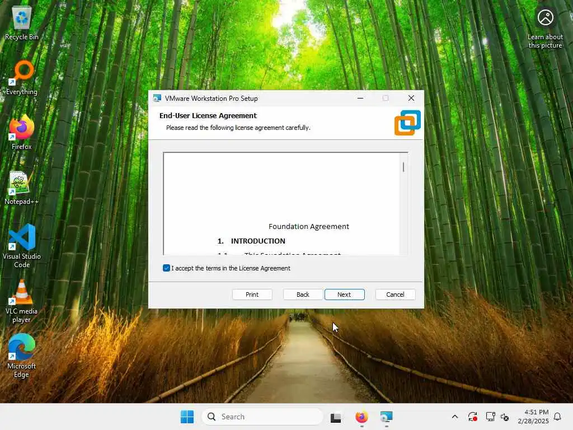Click the license text scrollbar thumb
573x430 pixels.
(x=403, y=167)
